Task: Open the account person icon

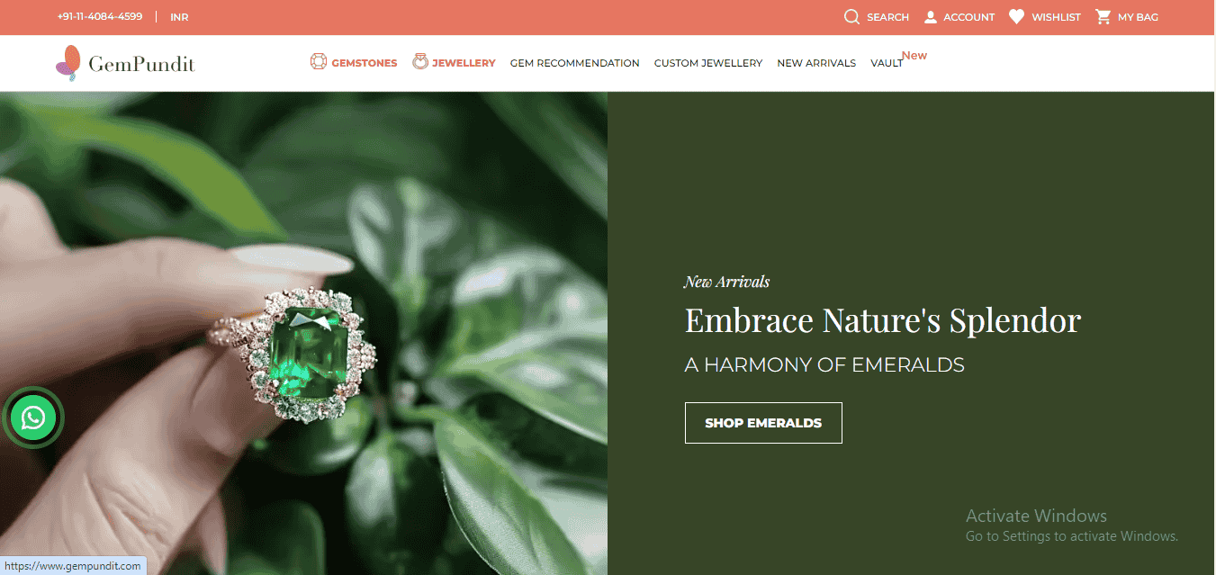Action: click(931, 17)
